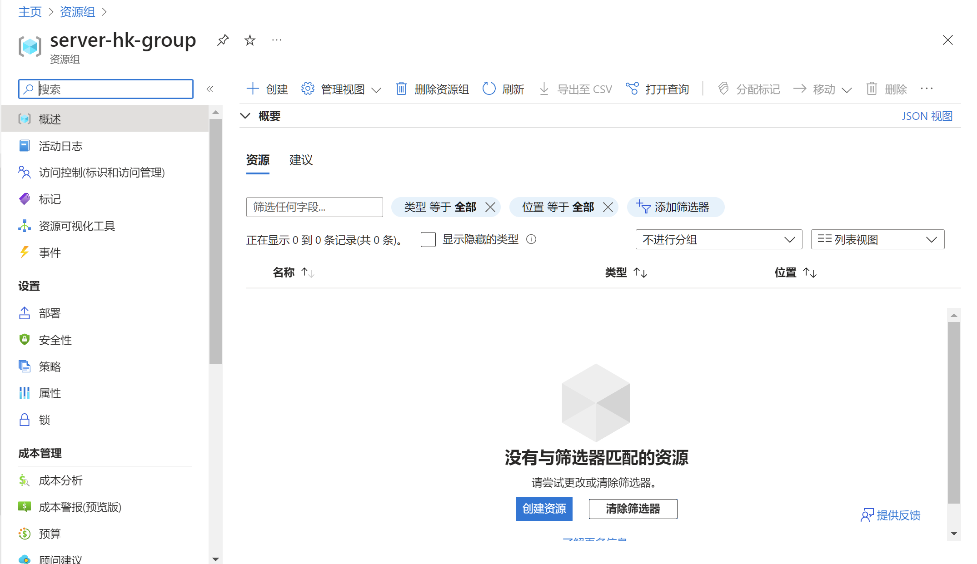Click the favorite star icon
This screenshot has height=564, width=977.
click(250, 40)
